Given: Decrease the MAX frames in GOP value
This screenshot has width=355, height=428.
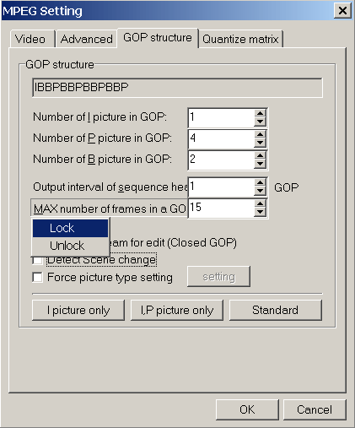Looking at the screenshot, I should (260, 212).
